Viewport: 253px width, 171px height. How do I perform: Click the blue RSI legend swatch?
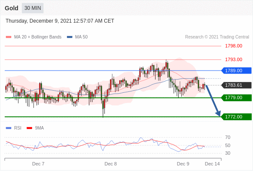click(9, 128)
